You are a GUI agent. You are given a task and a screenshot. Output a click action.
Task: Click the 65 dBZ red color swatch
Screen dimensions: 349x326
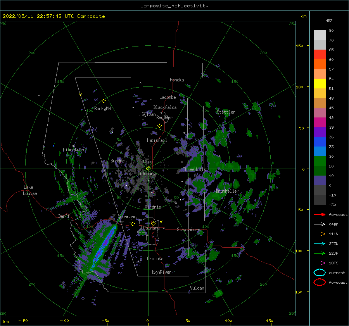coord(320,55)
